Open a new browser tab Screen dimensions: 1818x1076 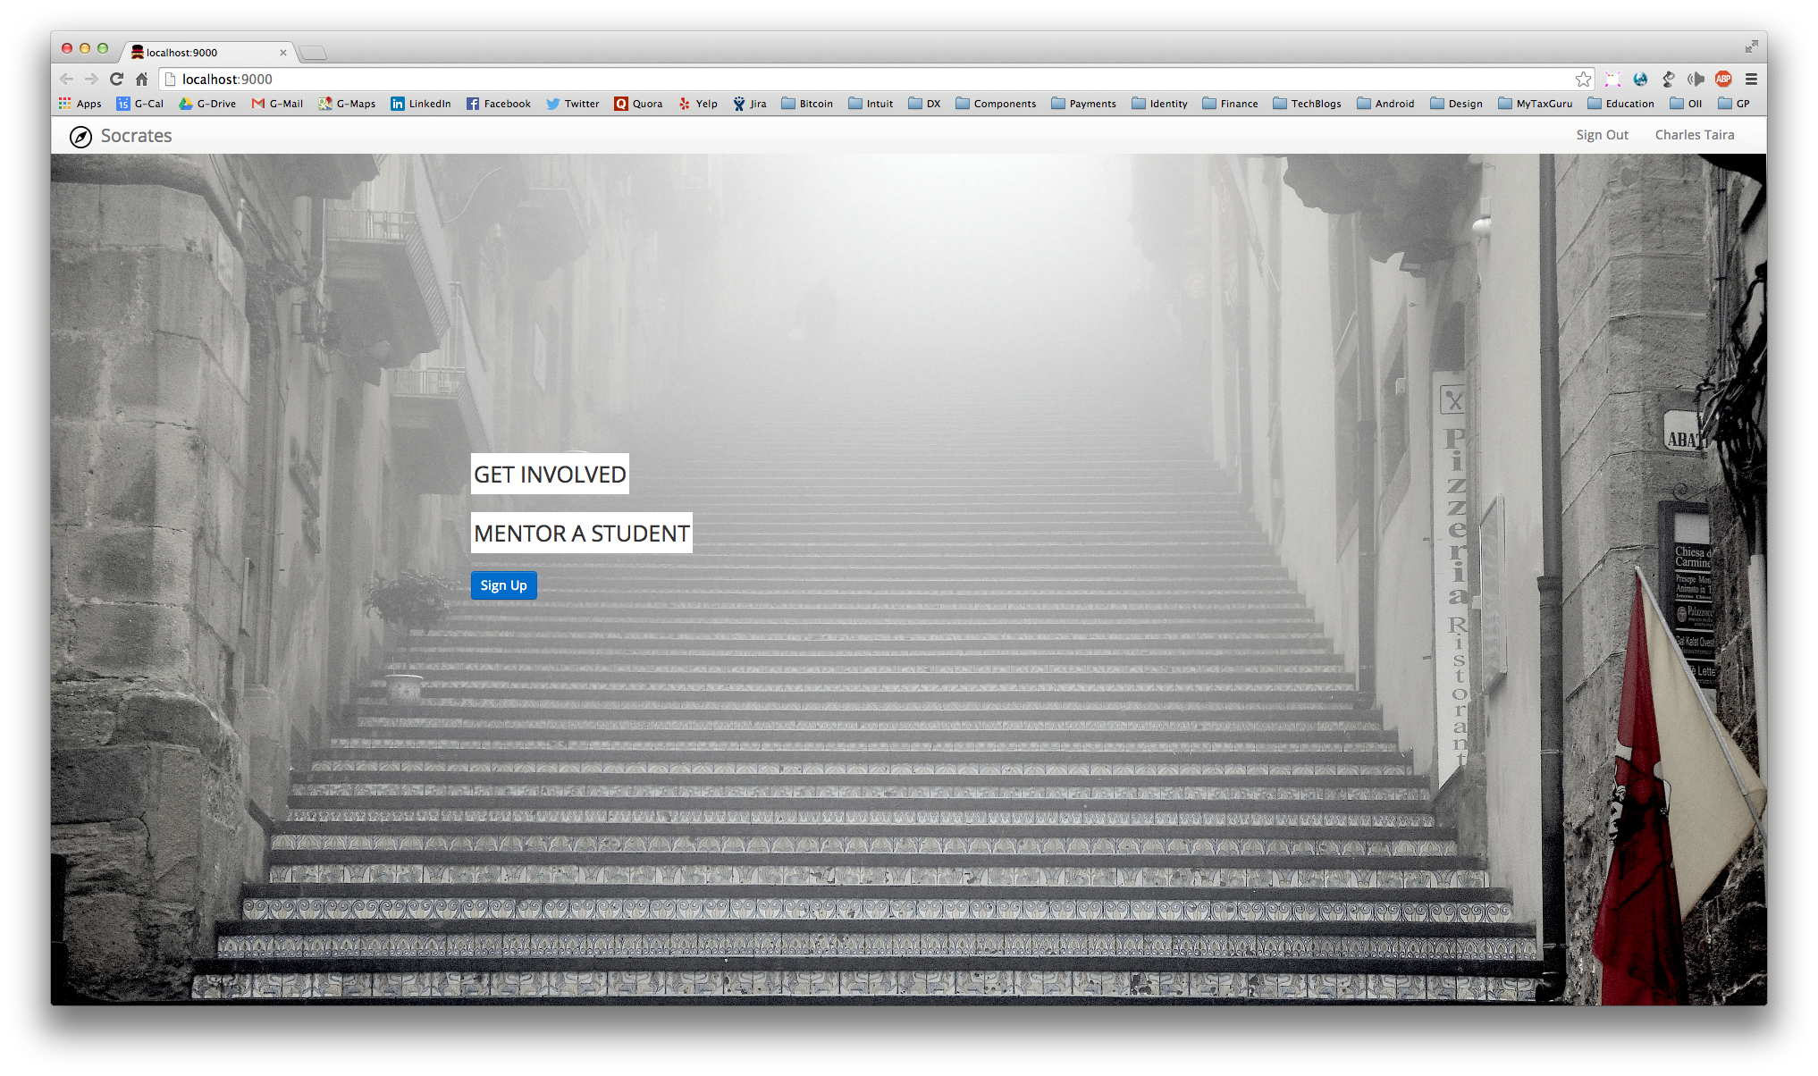point(313,53)
